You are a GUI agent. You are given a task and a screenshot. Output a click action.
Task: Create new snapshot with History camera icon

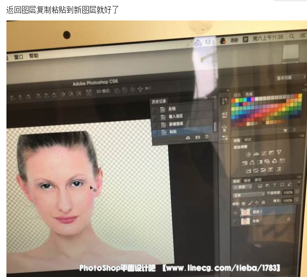pyautogui.click(x=198, y=137)
